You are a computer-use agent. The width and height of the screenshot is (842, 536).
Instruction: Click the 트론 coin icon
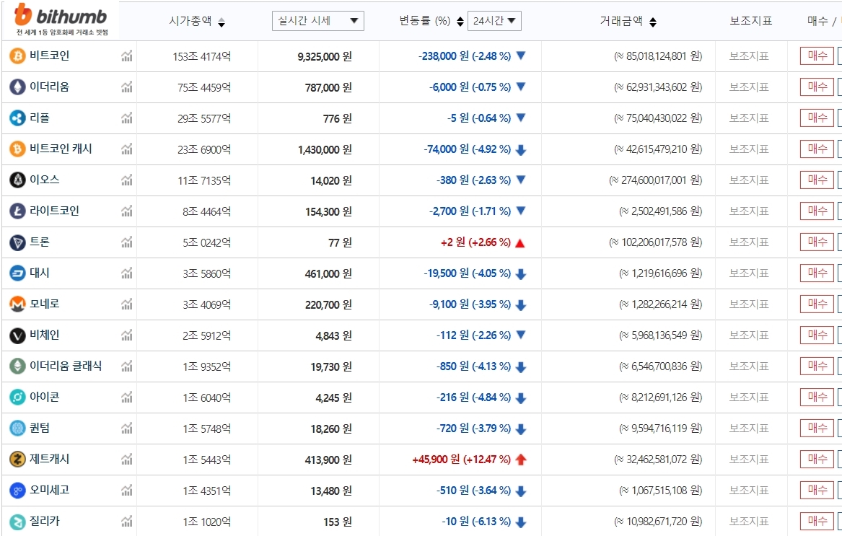pos(17,242)
